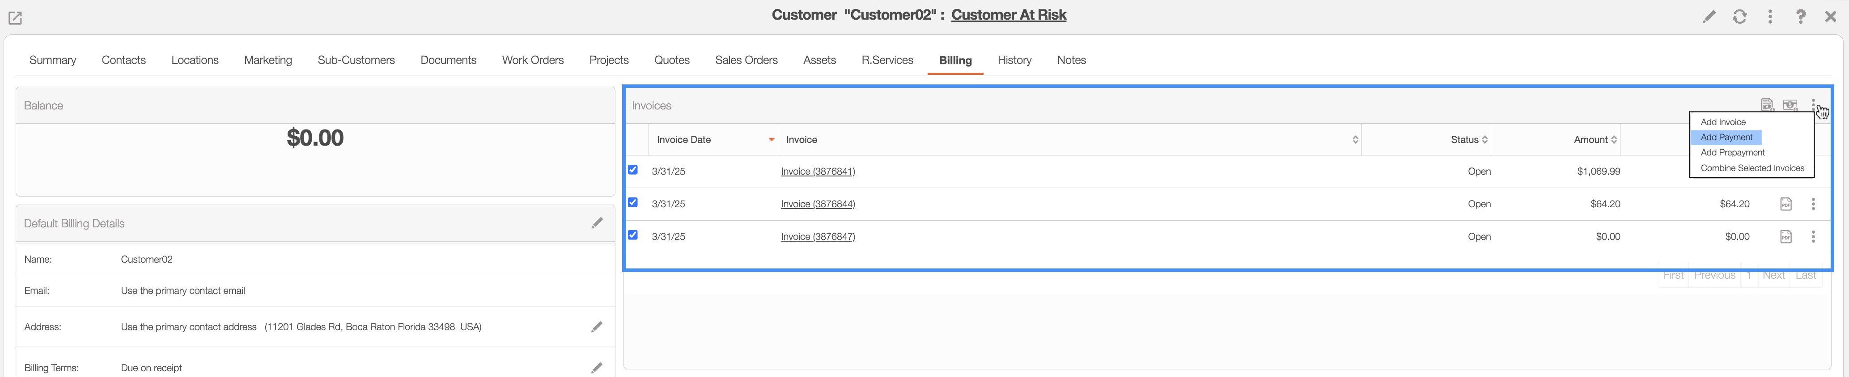
Task: Click the add invoice icon in Invoices header
Action: point(1767,105)
